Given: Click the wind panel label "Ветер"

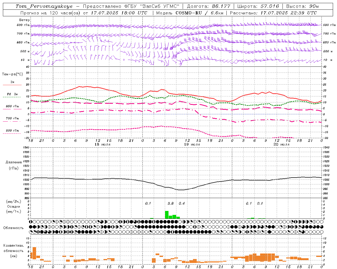Looking at the screenshot, I should (24, 20).
